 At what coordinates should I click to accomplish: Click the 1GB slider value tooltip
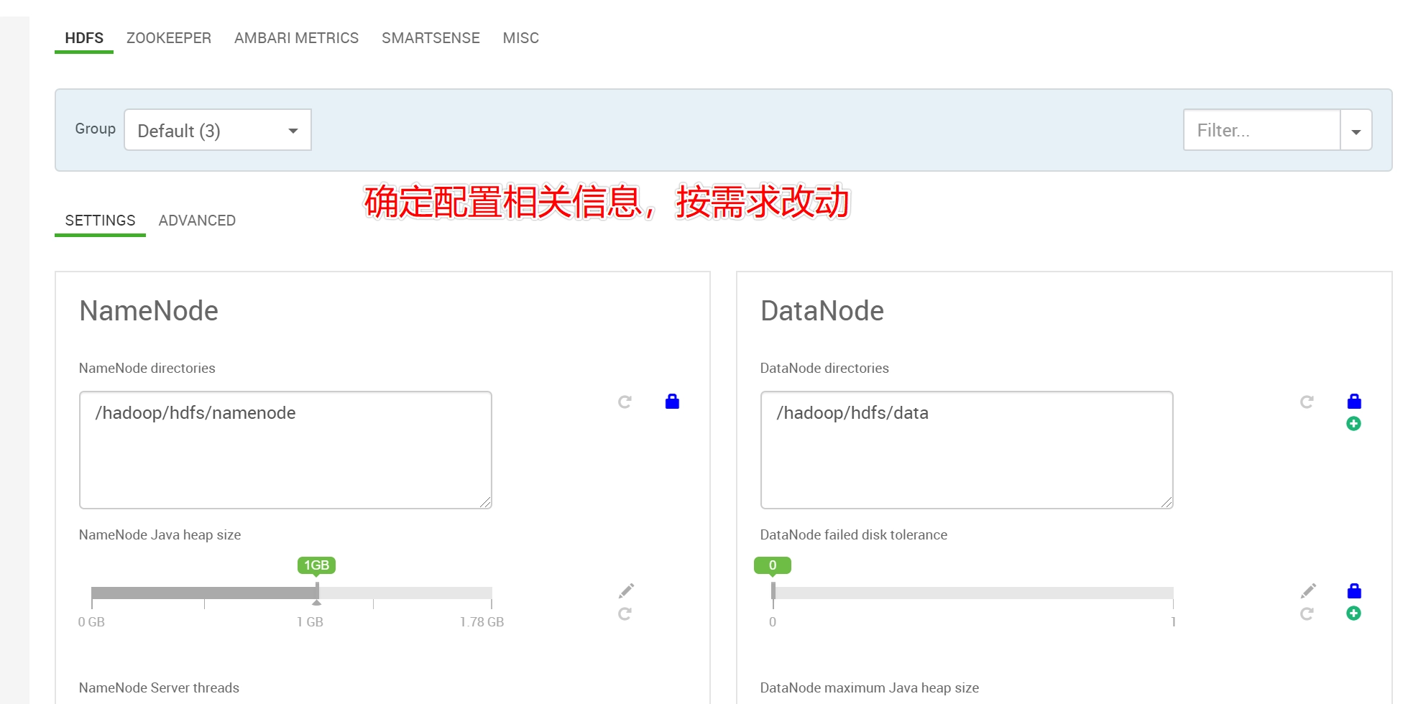click(x=316, y=565)
